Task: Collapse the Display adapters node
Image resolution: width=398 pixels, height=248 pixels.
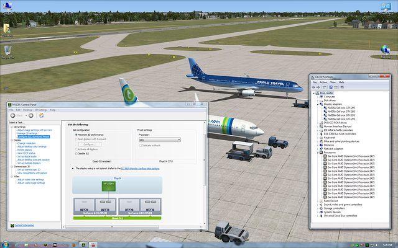Action: click(x=319, y=104)
